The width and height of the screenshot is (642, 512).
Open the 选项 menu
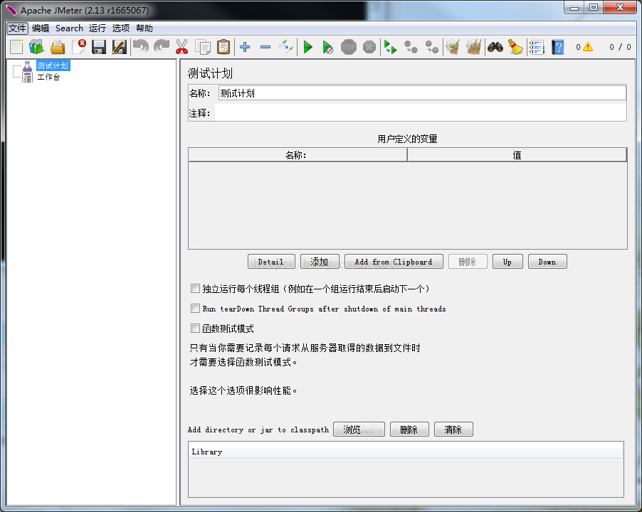coord(121,28)
